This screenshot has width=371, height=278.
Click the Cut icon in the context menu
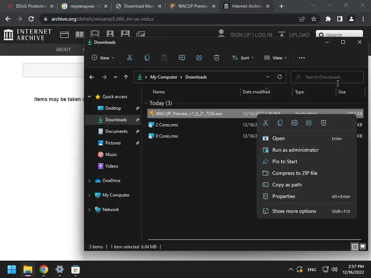pos(266,123)
